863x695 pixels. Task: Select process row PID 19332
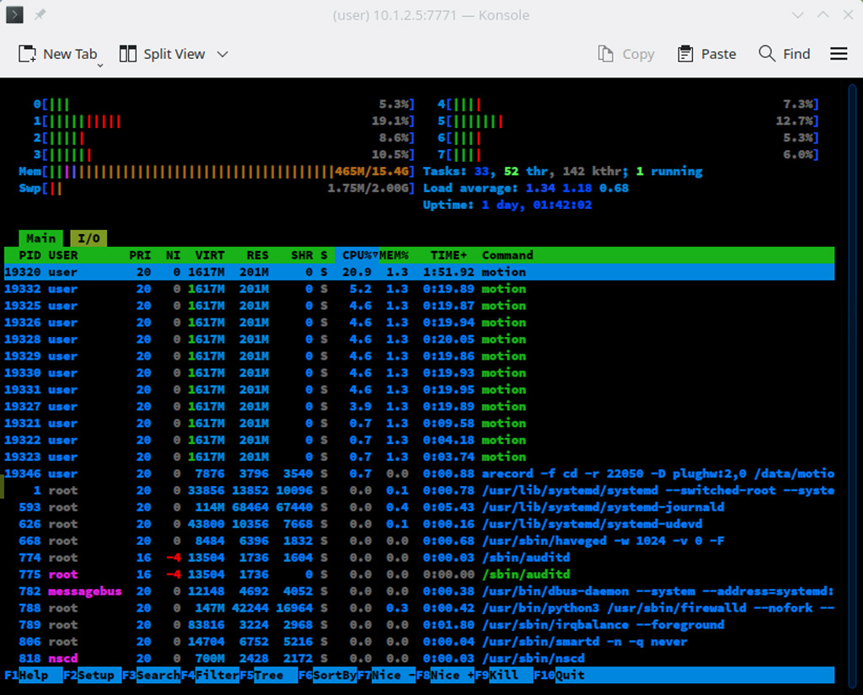pos(420,289)
